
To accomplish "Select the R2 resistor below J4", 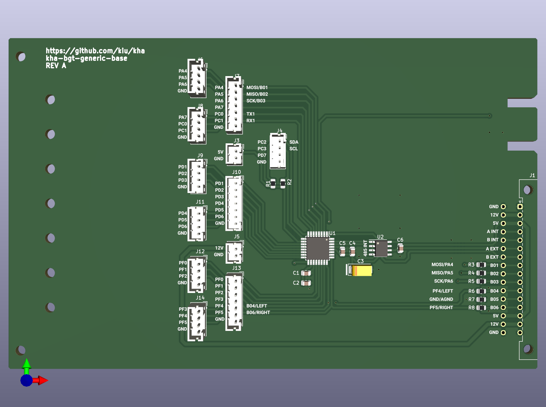I will tap(283, 183).
